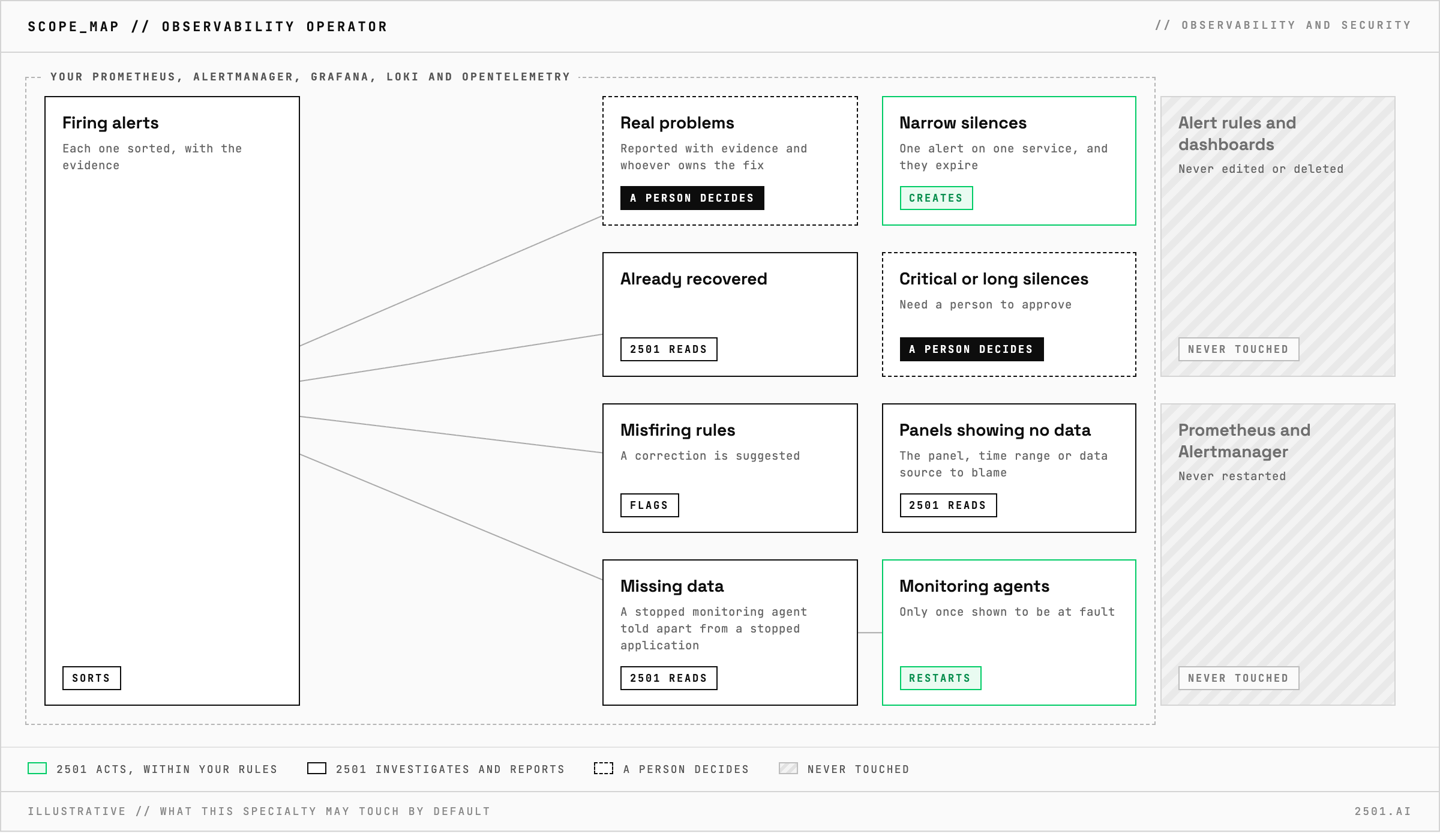
Task: Click the text 'Never restarted'
Action: (1232, 477)
